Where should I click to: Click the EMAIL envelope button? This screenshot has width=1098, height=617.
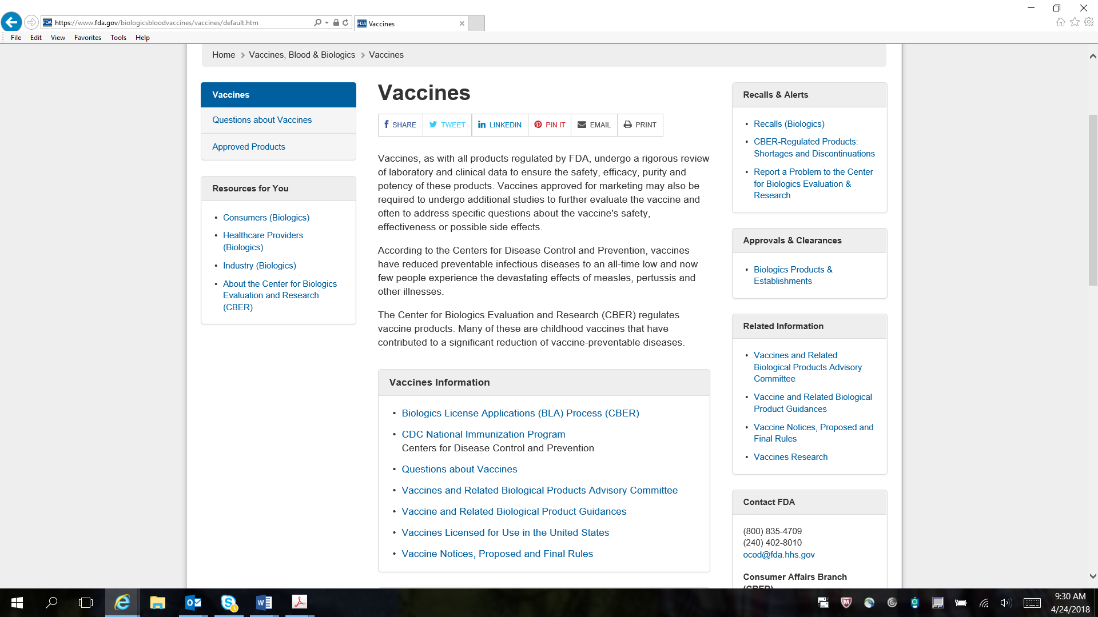(x=594, y=125)
